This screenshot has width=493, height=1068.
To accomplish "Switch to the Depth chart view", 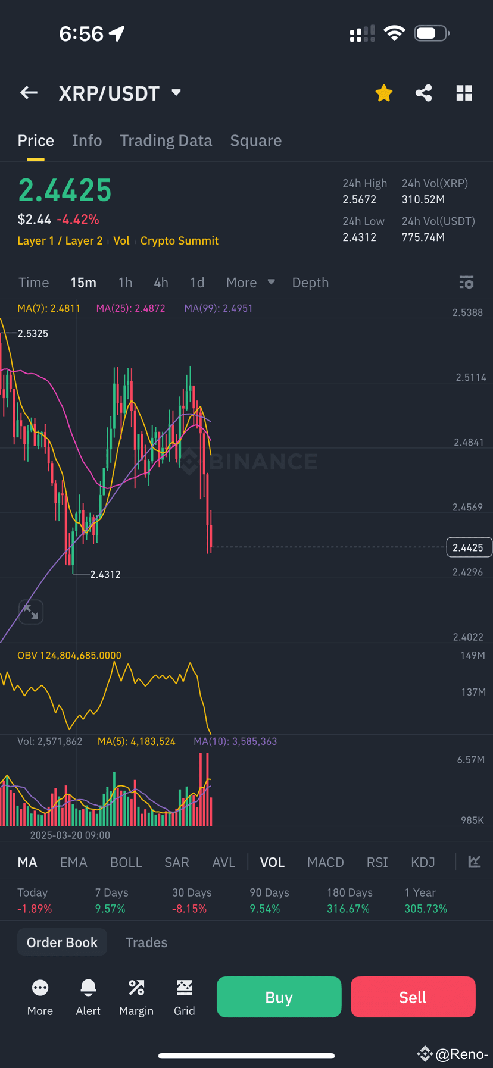I will 310,283.
